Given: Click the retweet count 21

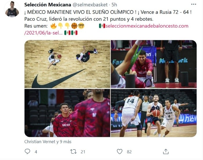Looking at the screenshot, I should pos(83,152).
